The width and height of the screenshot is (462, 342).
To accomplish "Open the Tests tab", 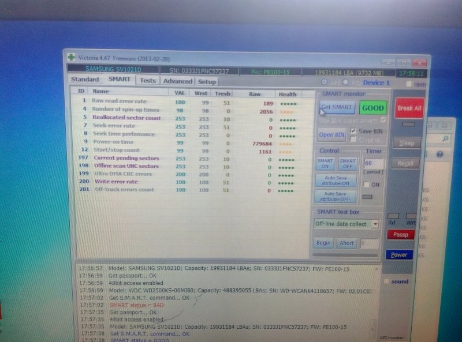I will 148,81.
